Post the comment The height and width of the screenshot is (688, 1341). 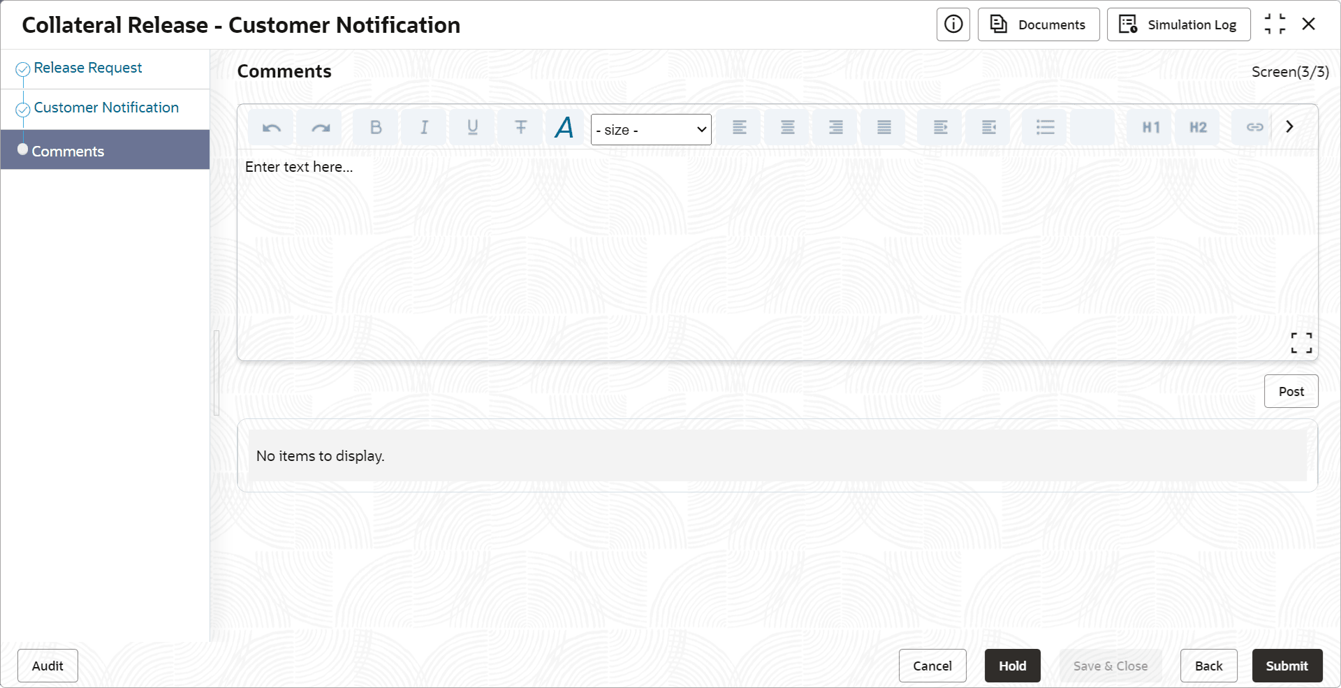pyautogui.click(x=1291, y=391)
